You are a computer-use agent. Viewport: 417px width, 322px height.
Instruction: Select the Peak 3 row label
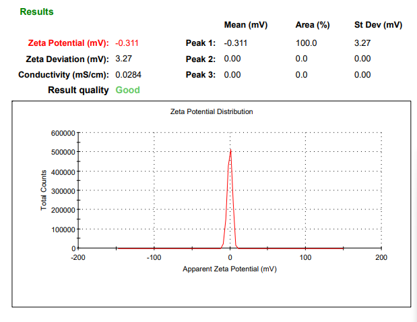pyautogui.click(x=200, y=74)
